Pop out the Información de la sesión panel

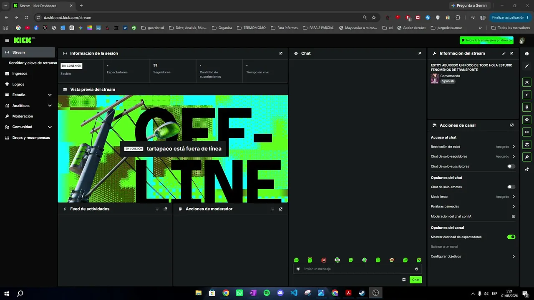click(x=281, y=53)
